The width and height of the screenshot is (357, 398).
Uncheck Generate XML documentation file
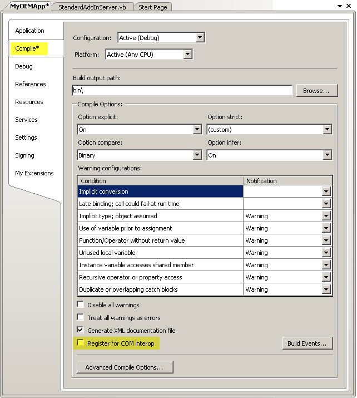pos(81,330)
